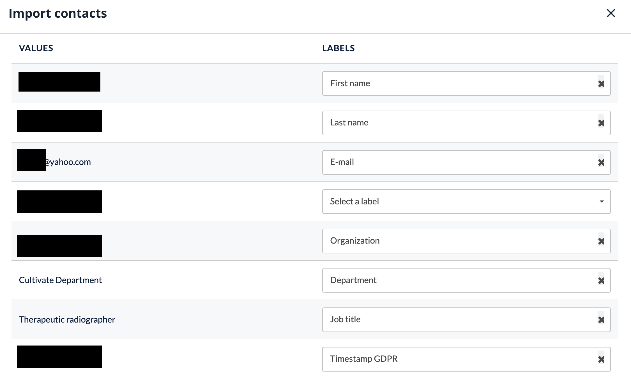Image resolution: width=631 pixels, height=378 pixels.
Task: Clear the Timestamp GDPR label
Action: point(601,359)
